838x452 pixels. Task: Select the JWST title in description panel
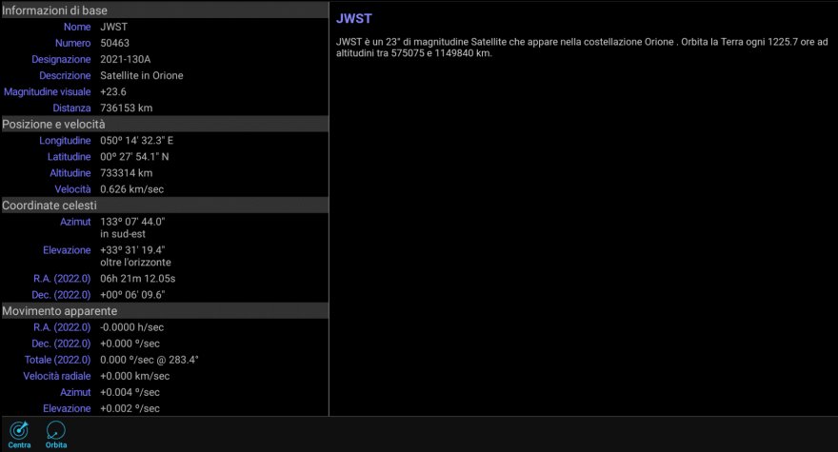click(354, 19)
